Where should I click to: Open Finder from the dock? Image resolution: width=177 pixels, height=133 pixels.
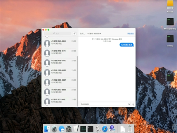47,129
